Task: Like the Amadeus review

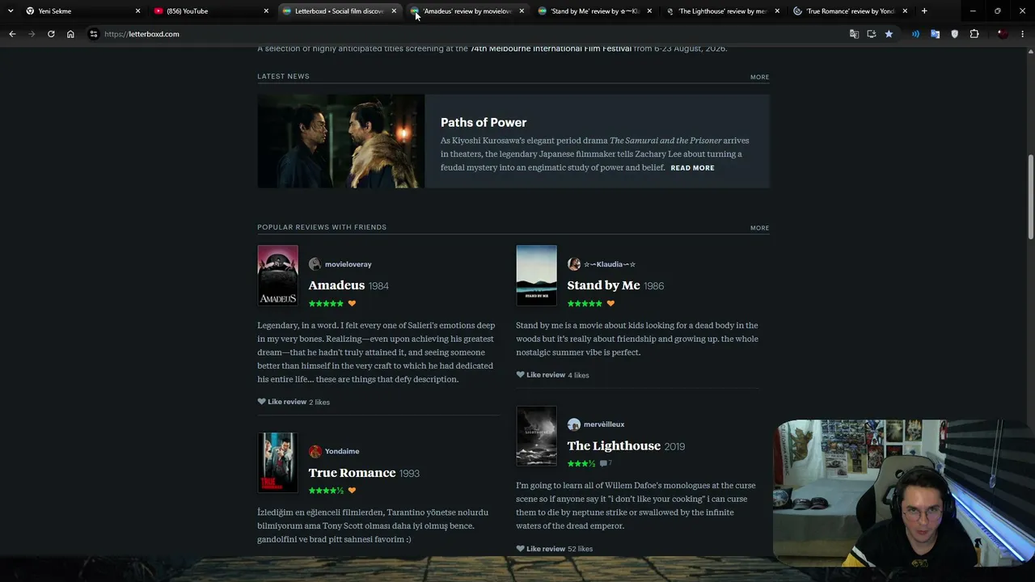Action: tap(281, 402)
